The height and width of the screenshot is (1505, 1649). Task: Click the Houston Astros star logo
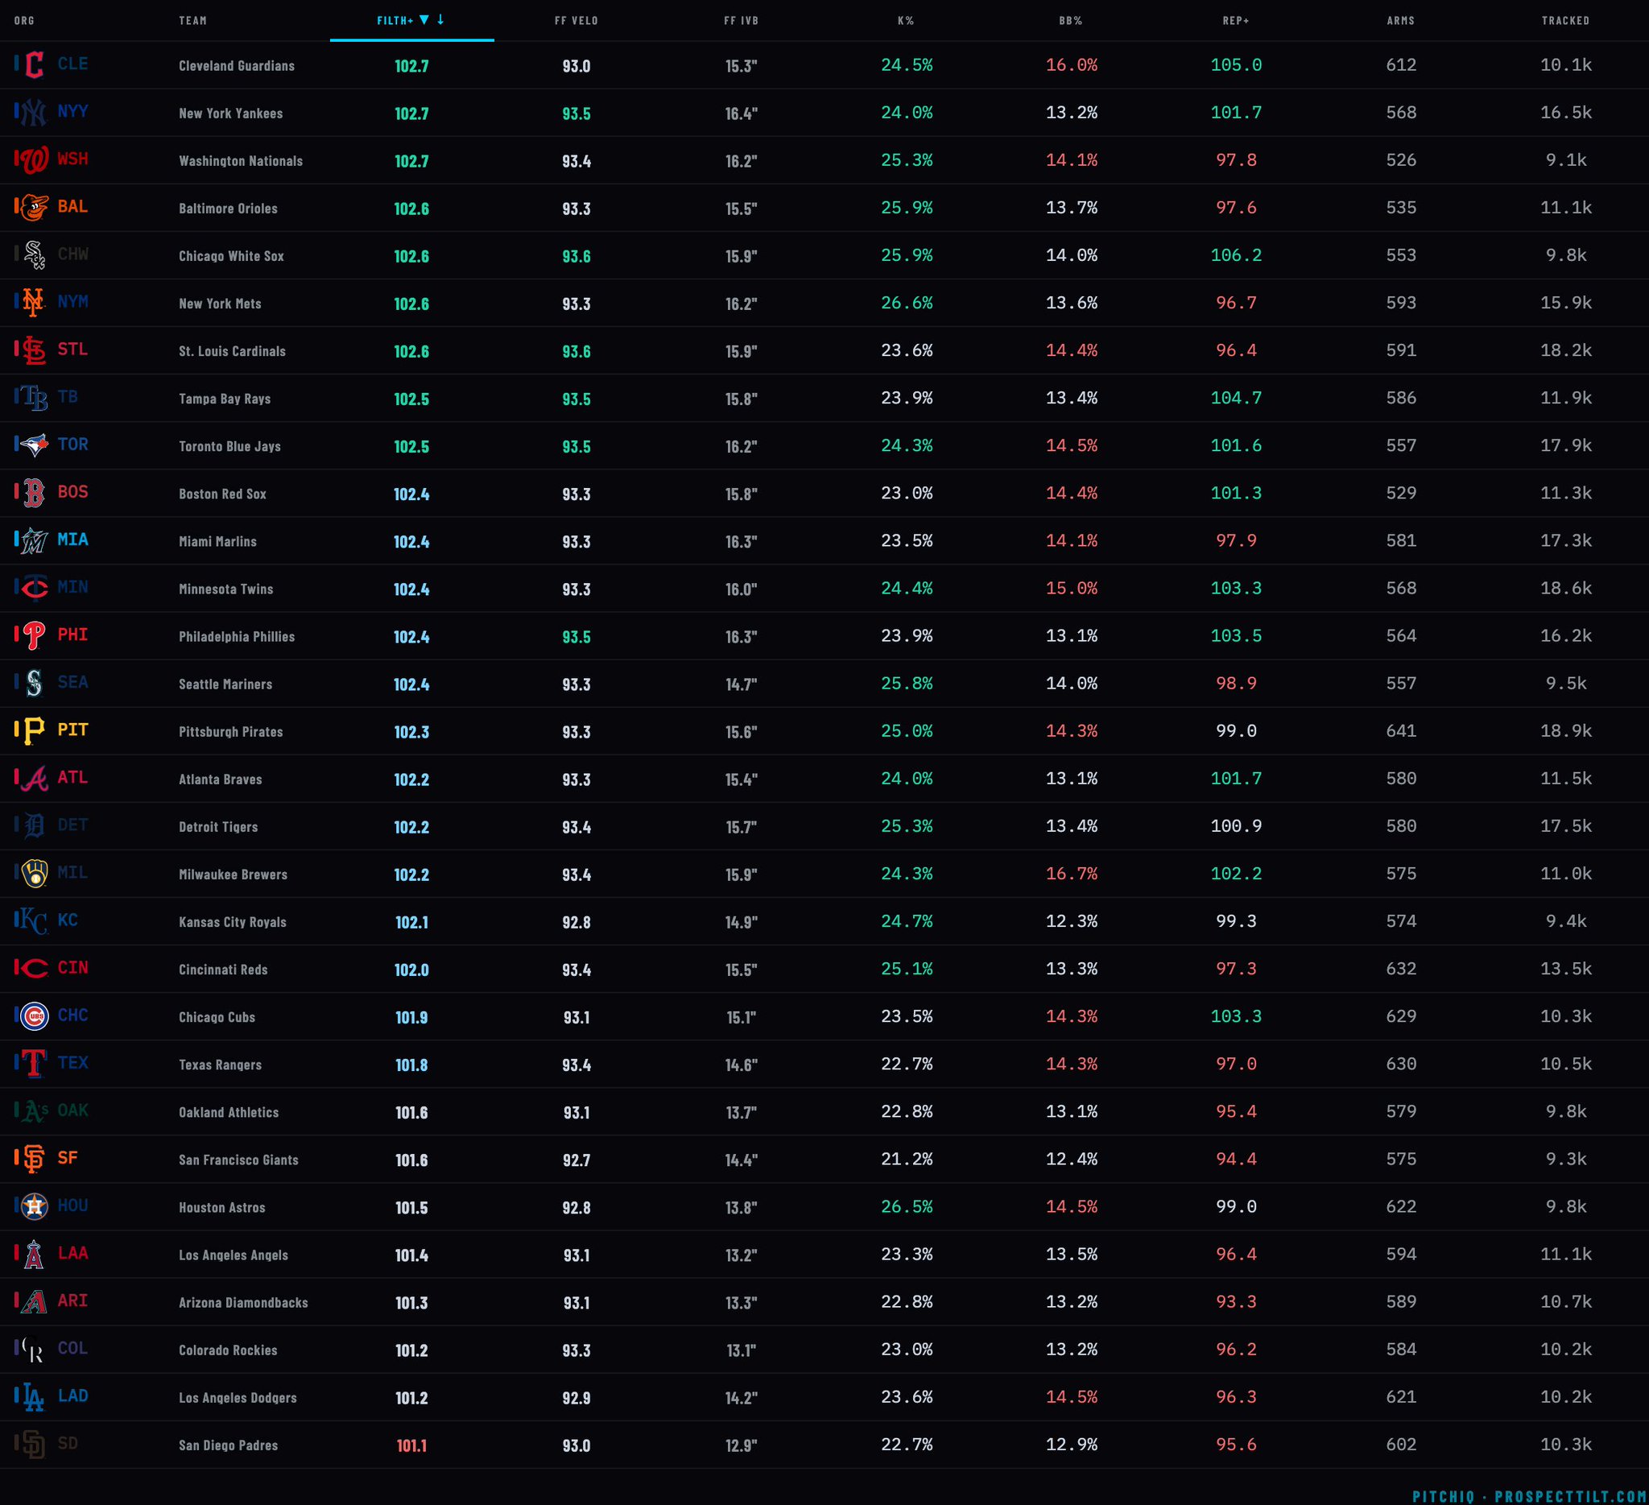click(34, 1206)
